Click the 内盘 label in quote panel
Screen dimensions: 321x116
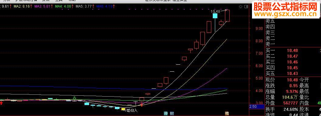(x=304, y=103)
